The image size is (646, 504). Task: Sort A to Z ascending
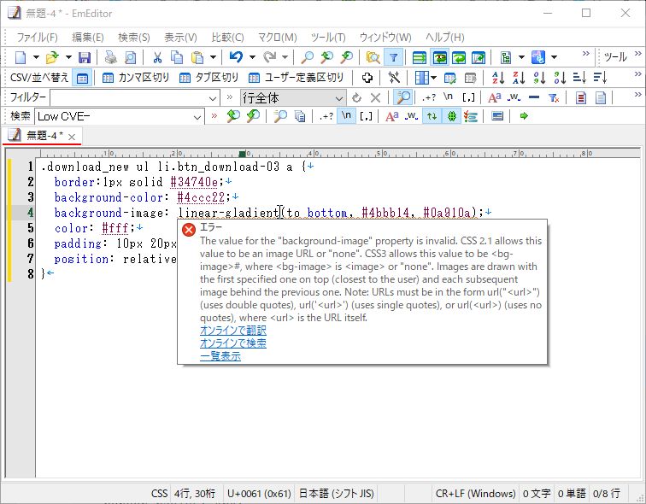498,78
